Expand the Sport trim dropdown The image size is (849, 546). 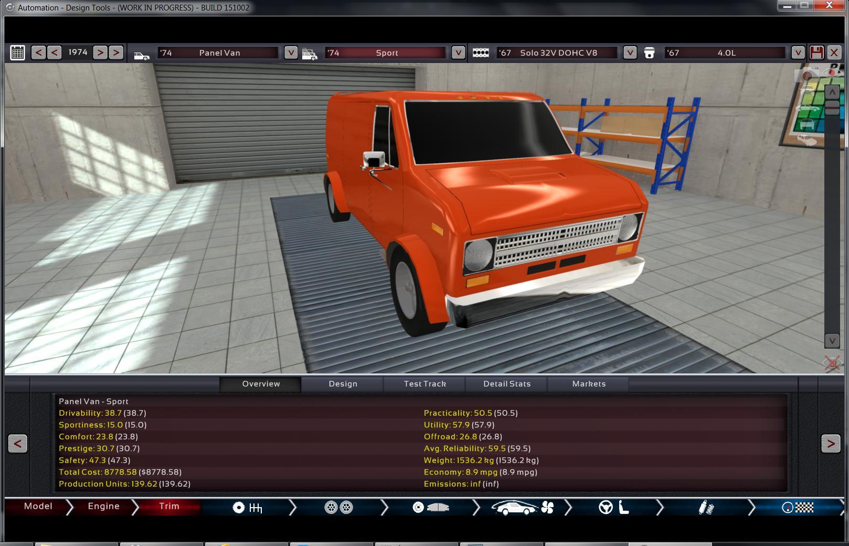458,52
